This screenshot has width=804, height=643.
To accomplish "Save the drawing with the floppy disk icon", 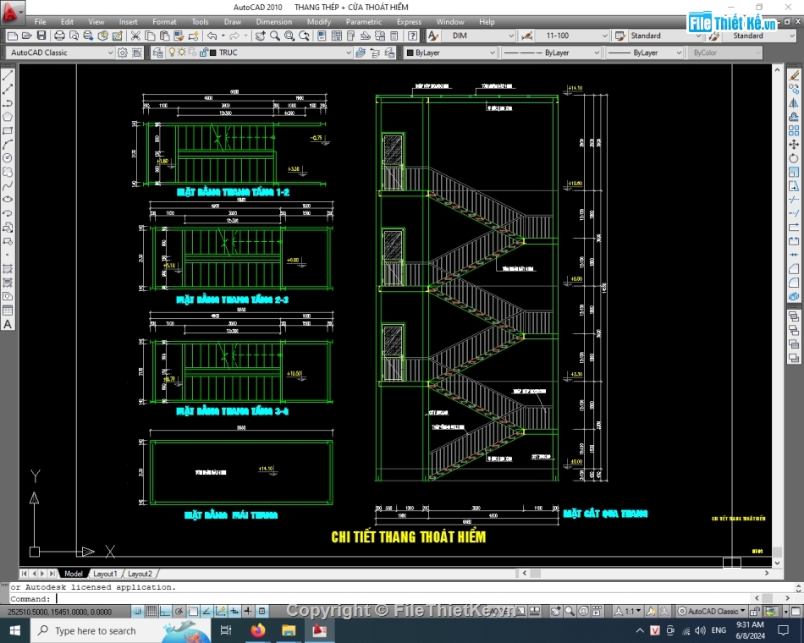I will [x=41, y=36].
